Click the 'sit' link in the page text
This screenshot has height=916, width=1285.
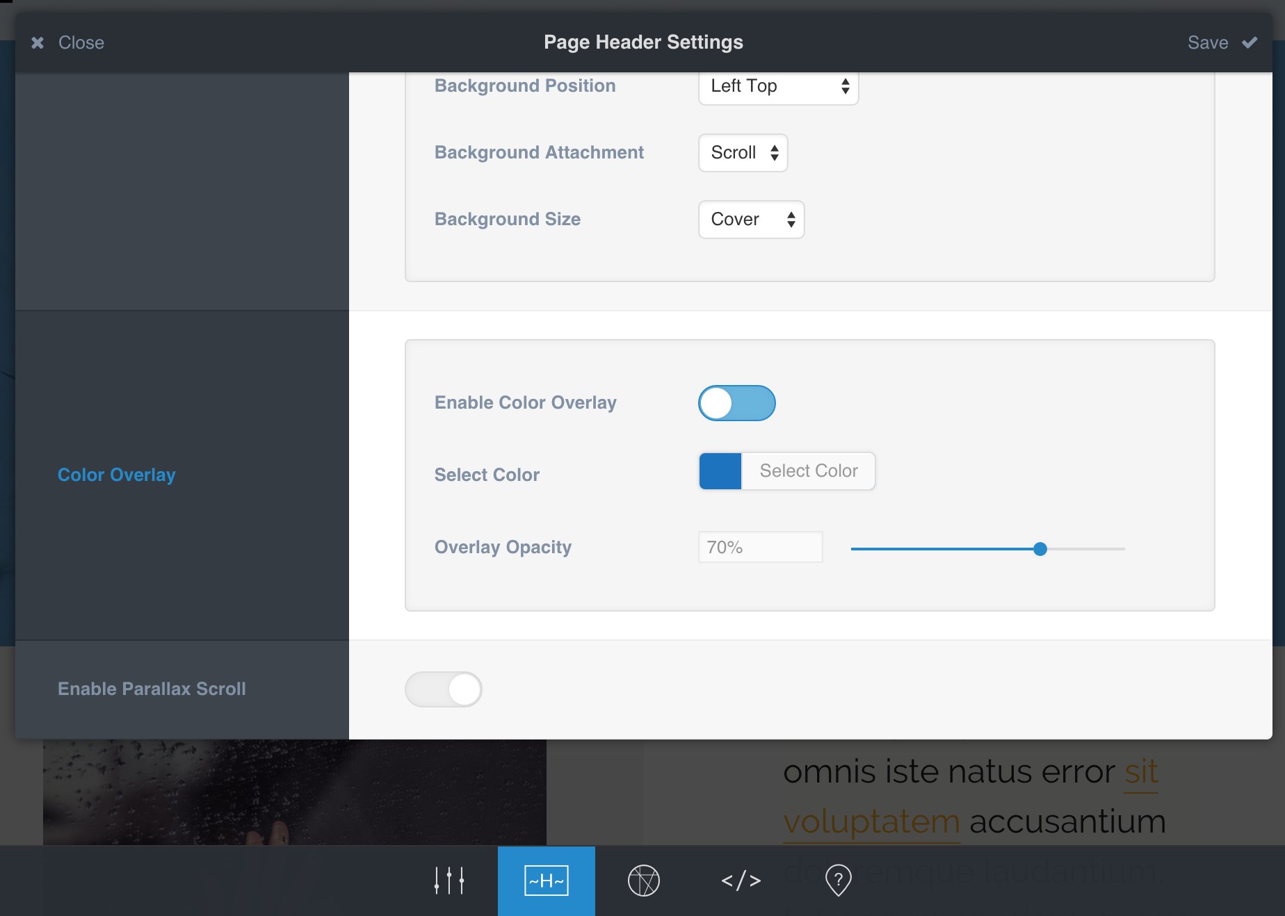pos(1142,772)
